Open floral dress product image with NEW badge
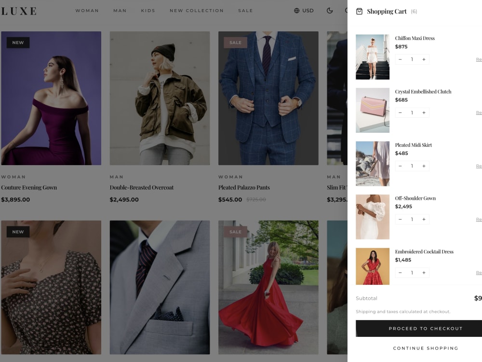This screenshot has height=362, width=482. coord(51,287)
